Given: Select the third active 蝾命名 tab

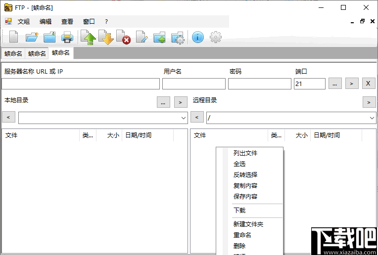Looking at the screenshot, I should click(x=61, y=53).
